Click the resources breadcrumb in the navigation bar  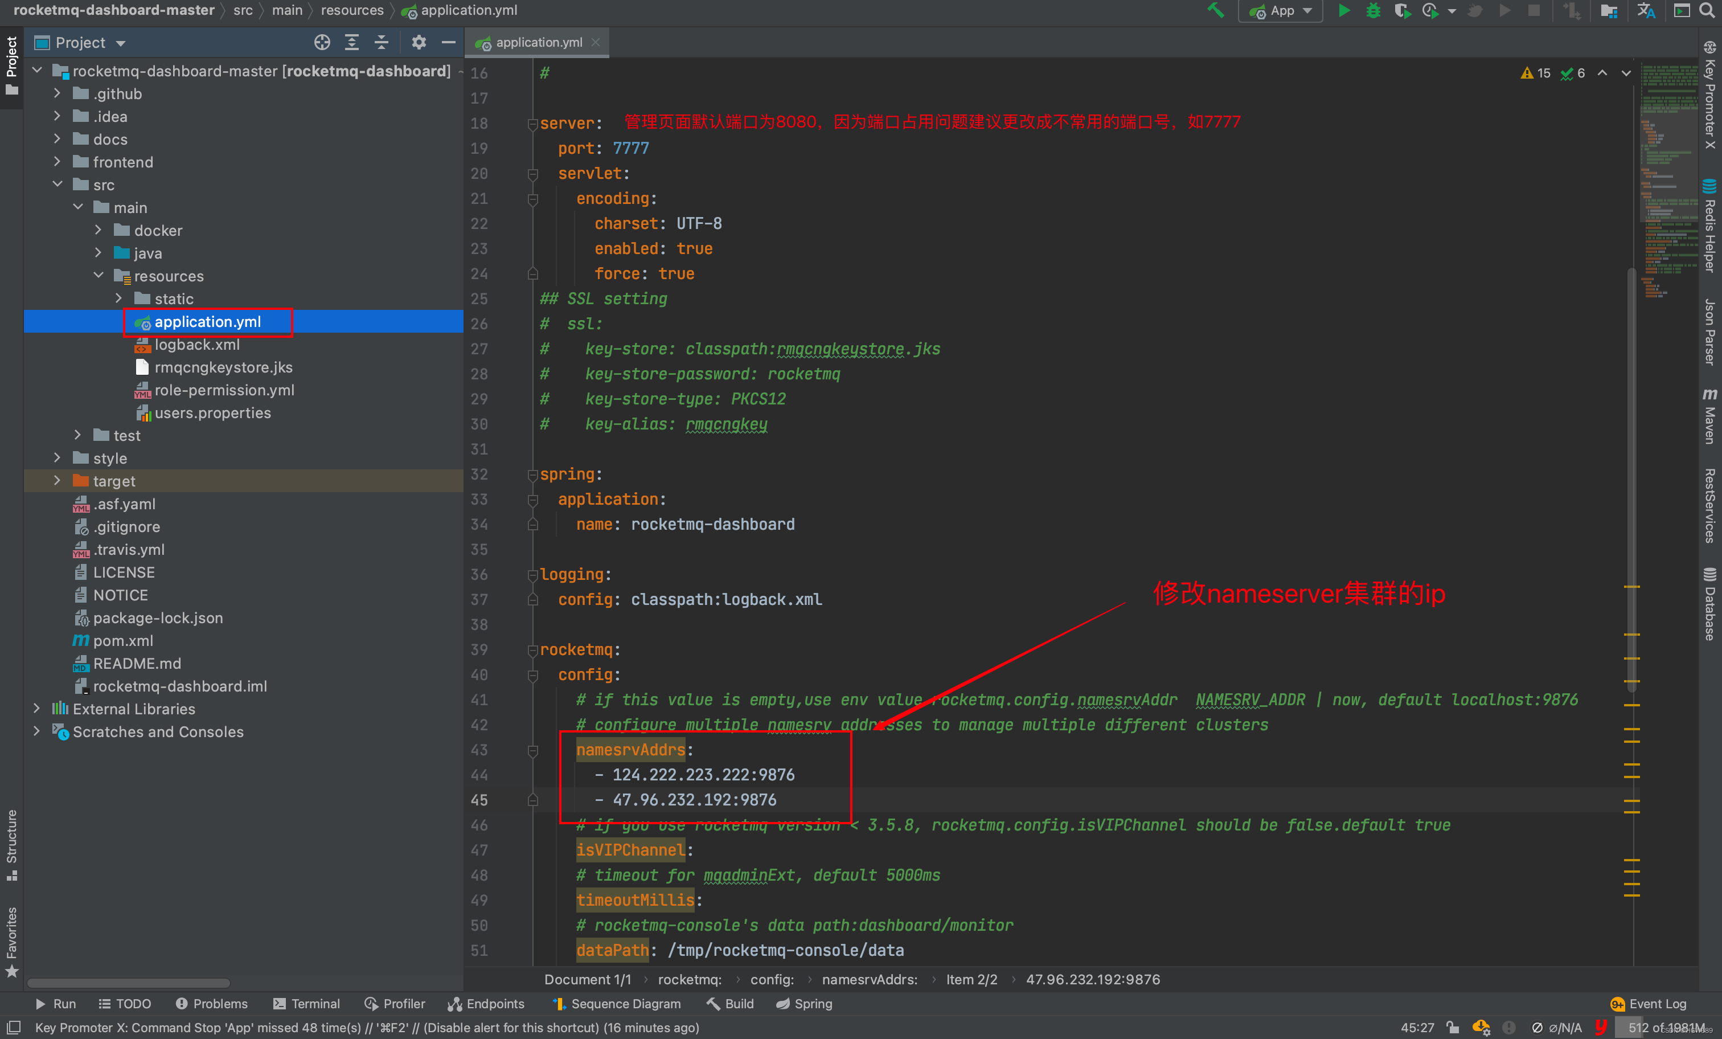pos(352,10)
